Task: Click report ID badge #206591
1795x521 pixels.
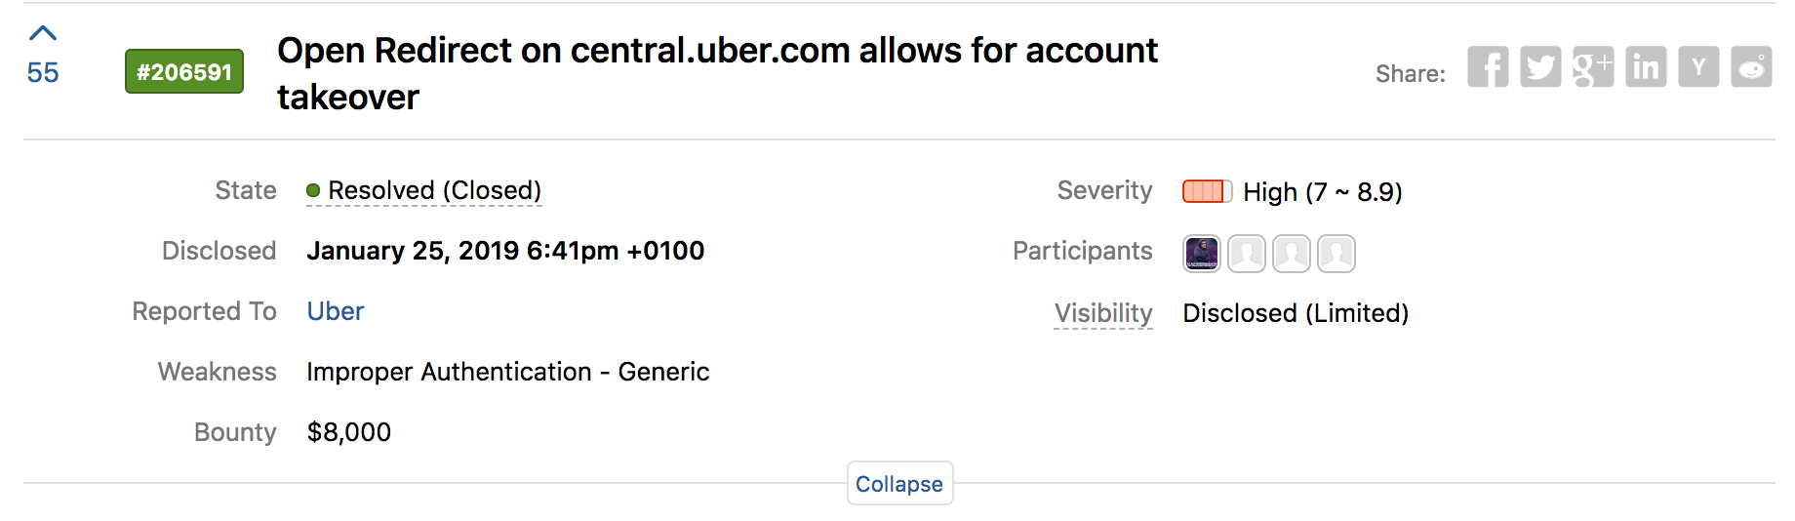Action: [184, 71]
